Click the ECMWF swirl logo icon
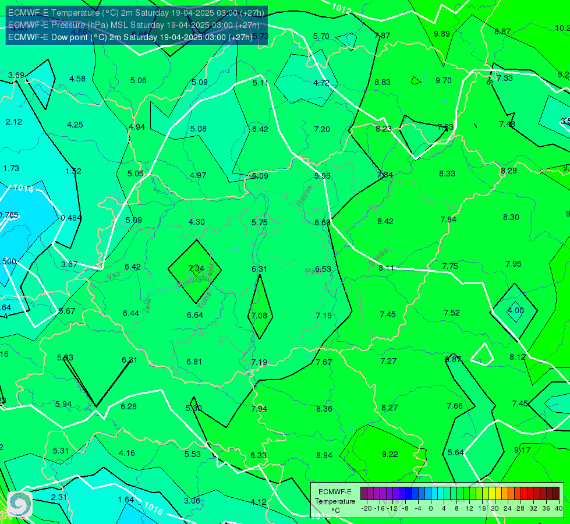The height and width of the screenshot is (524, 570). [x=20, y=504]
